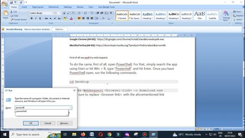The height and width of the screenshot is (138, 245).
Task: Open the line spacing dropdown
Action: point(97,18)
